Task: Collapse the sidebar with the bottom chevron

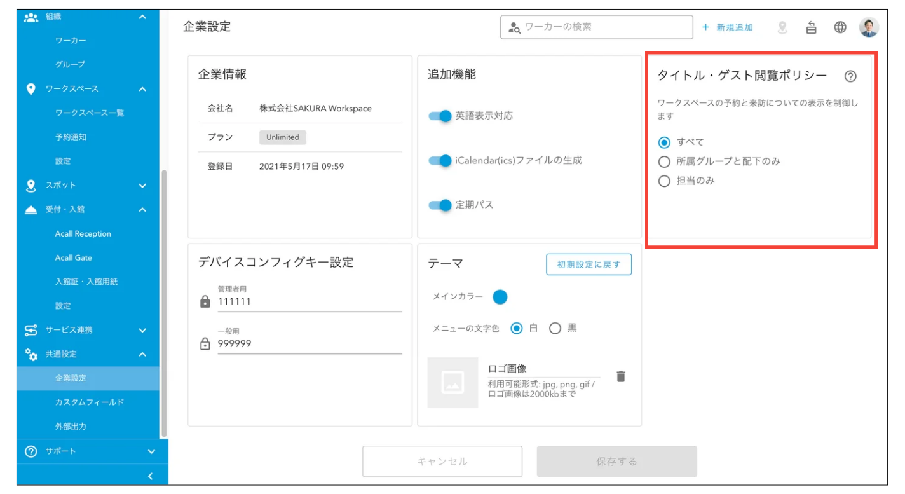Action: click(x=150, y=476)
